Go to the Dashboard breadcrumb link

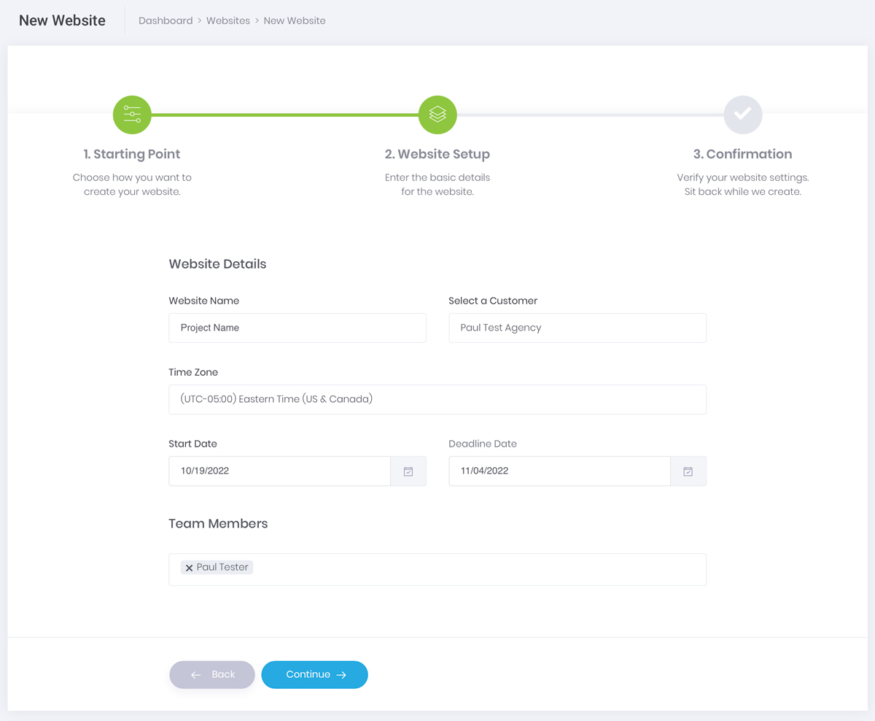[x=166, y=20]
